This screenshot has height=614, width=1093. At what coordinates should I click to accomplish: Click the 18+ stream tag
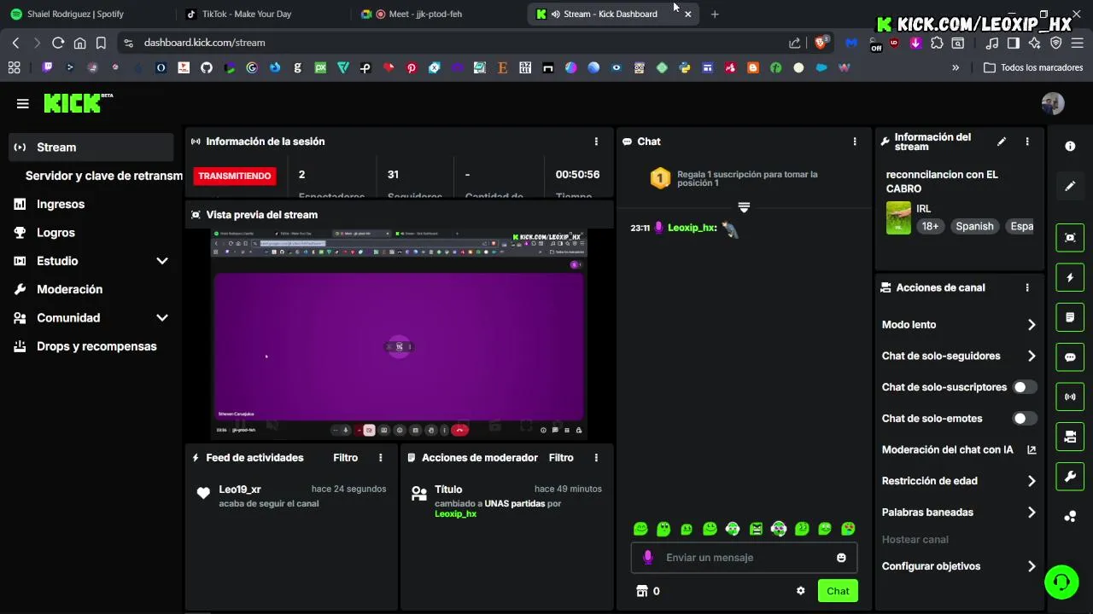click(930, 227)
